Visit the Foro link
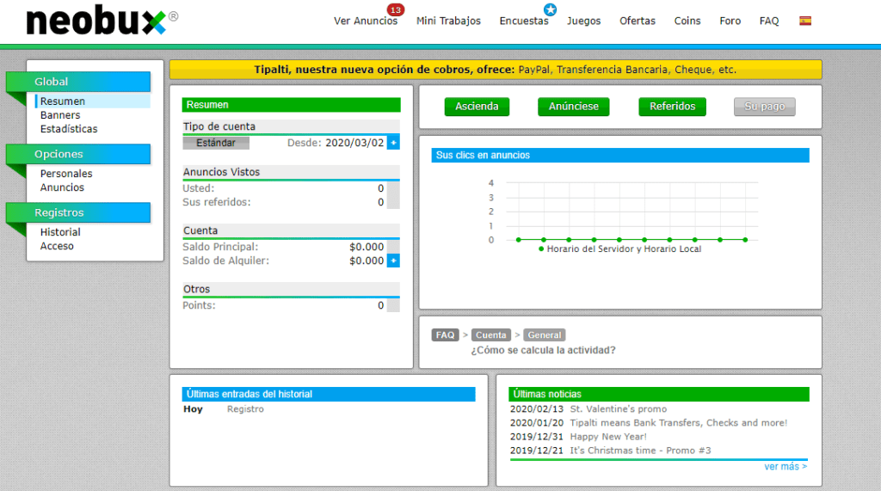 tap(730, 21)
